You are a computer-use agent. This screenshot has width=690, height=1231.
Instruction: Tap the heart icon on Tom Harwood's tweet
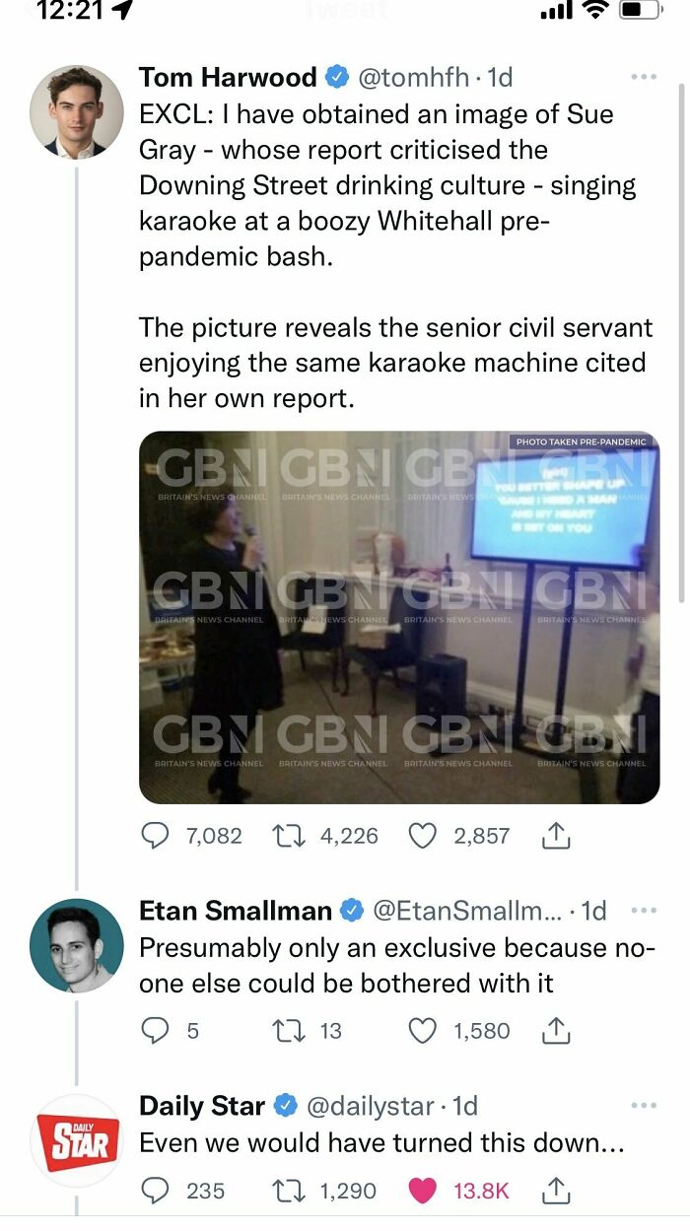[424, 835]
